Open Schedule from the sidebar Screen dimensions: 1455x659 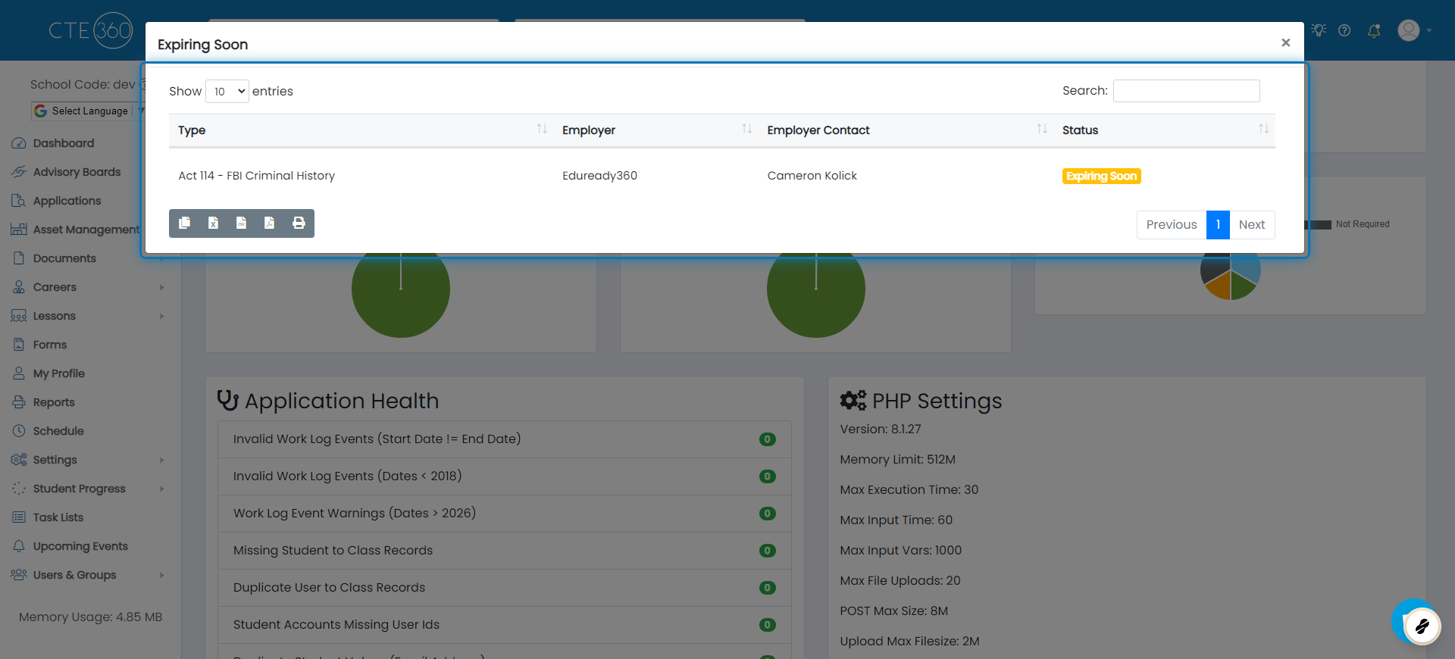click(x=58, y=431)
